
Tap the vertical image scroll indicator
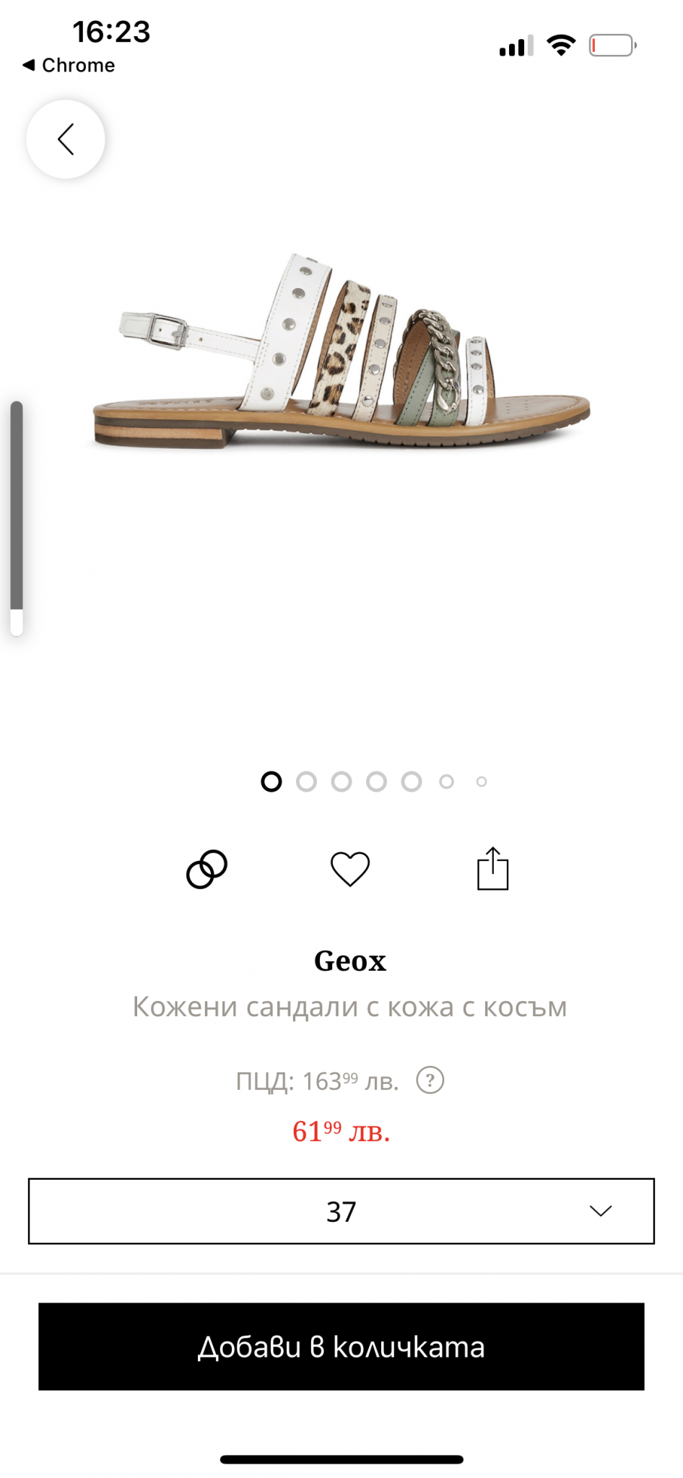17,517
